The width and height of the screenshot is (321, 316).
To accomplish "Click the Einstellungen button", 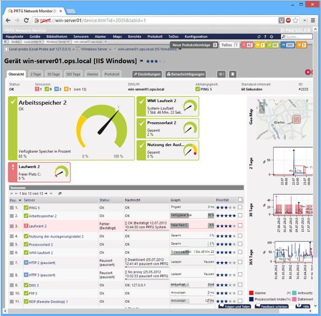I will click(147, 74).
